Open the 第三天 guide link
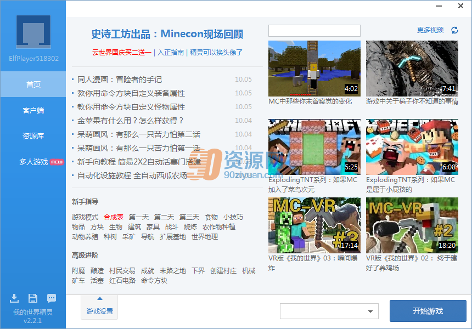The height and width of the screenshot is (329, 472). [189, 217]
